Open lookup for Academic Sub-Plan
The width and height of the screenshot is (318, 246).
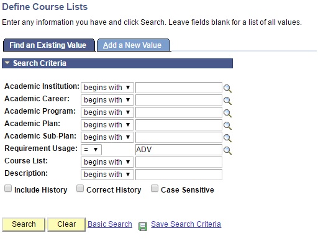click(x=227, y=138)
